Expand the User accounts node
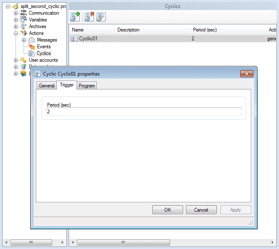This screenshot has width=279, height=249. coord(16,60)
